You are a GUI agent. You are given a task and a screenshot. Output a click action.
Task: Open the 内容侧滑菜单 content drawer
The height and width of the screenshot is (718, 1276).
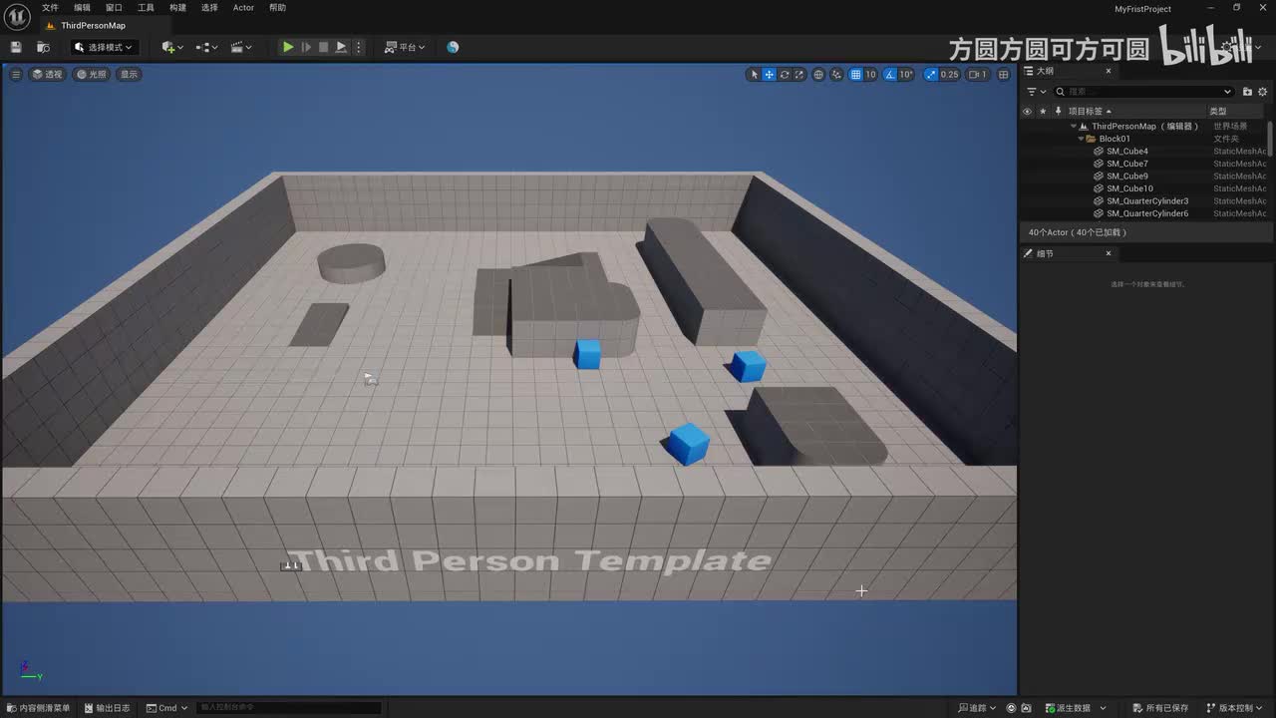[38, 708]
